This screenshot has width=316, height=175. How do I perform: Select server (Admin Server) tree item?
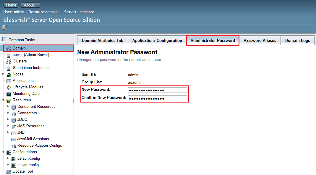[x=31, y=55]
